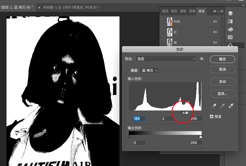Toggle the 预览 preview checkbox

[x=212, y=116]
